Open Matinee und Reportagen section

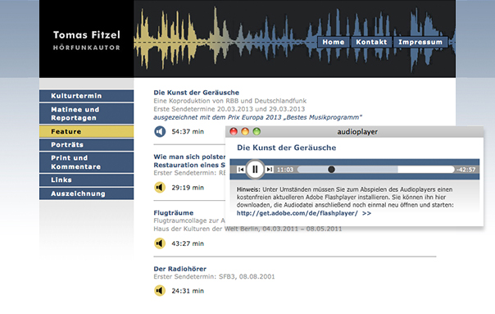[87, 113]
